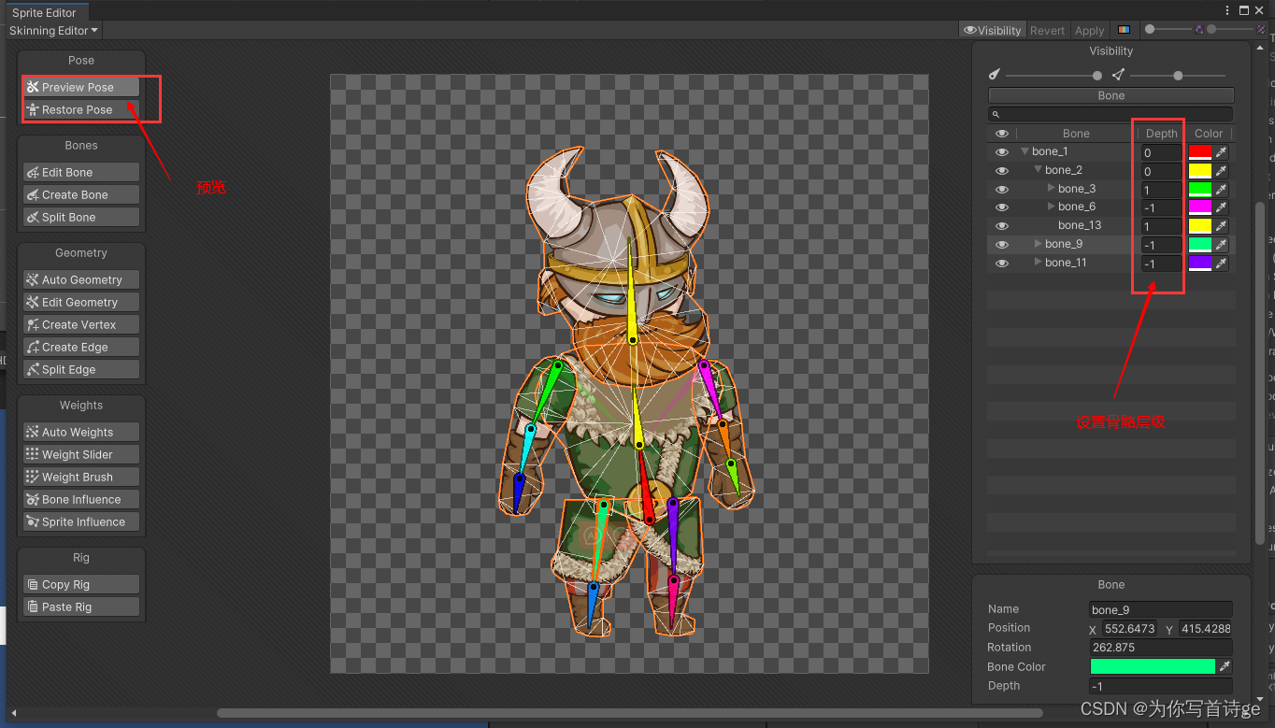The height and width of the screenshot is (728, 1275).
Task: Hide bone_1 using its eye icon
Action: (1002, 151)
